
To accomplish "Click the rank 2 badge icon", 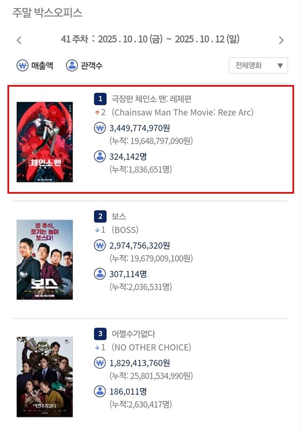I will [x=100, y=216].
